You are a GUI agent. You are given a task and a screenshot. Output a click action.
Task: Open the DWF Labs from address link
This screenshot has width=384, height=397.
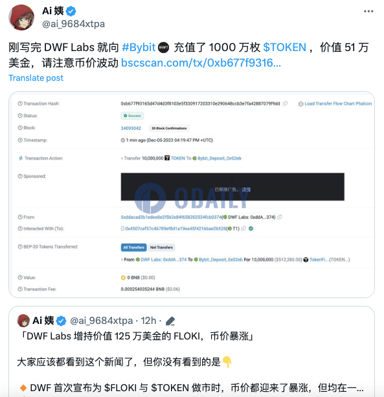pos(171,217)
